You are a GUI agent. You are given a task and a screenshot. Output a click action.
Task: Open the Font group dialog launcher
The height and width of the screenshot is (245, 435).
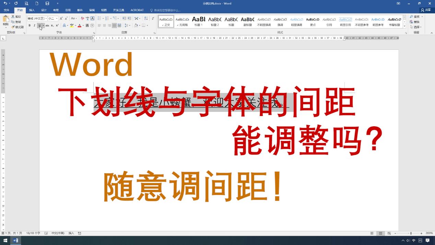click(x=93, y=32)
